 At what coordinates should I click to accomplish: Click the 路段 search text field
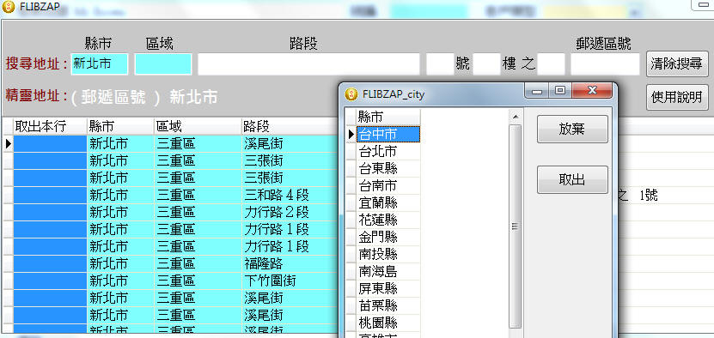pos(308,64)
